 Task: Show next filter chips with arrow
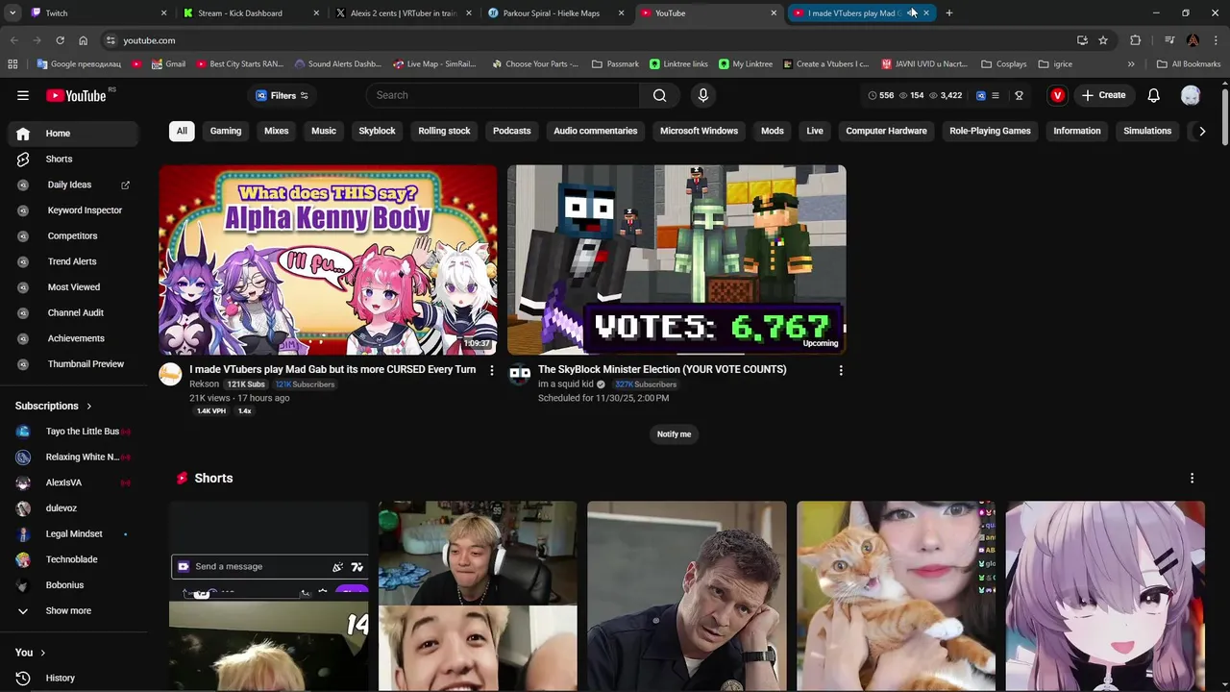click(1201, 131)
